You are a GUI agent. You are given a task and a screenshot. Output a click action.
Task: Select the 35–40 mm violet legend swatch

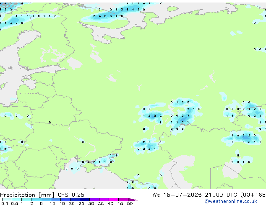point(104,200)
